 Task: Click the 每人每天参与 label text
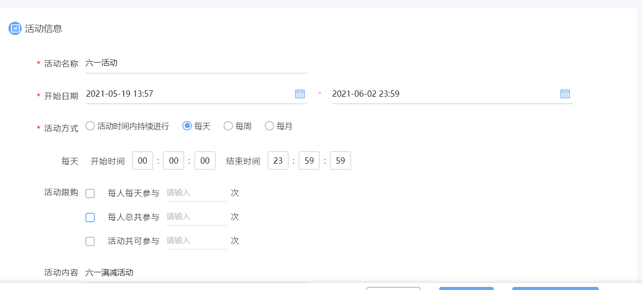(x=133, y=193)
